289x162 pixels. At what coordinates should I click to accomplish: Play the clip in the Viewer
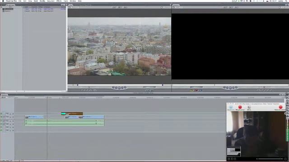[x=119, y=88]
